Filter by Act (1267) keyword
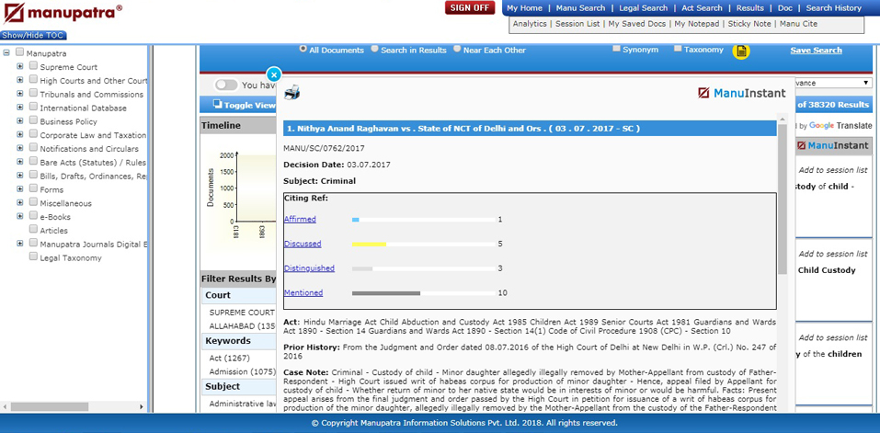This screenshot has width=880, height=433. pyautogui.click(x=230, y=358)
